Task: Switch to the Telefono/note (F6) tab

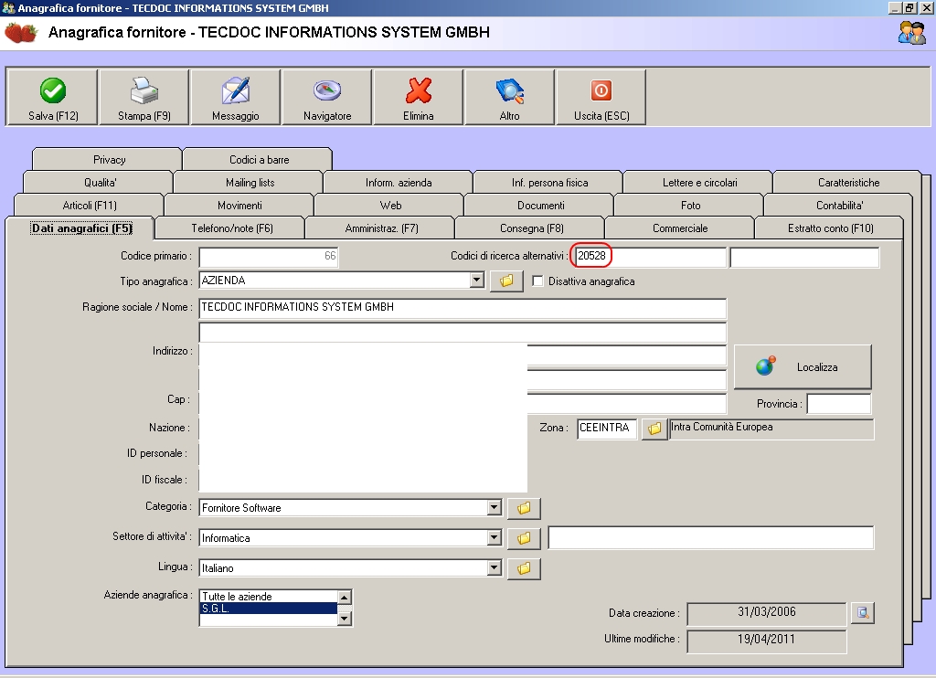Action: pos(232,228)
